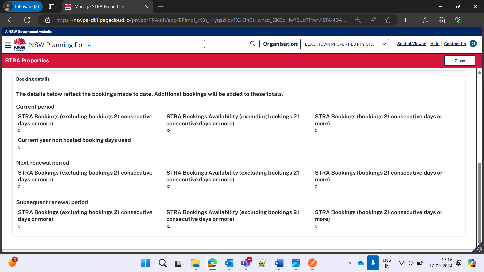Open the DS user profile avatar
Screen dimensions: 484x272
click(x=473, y=44)
